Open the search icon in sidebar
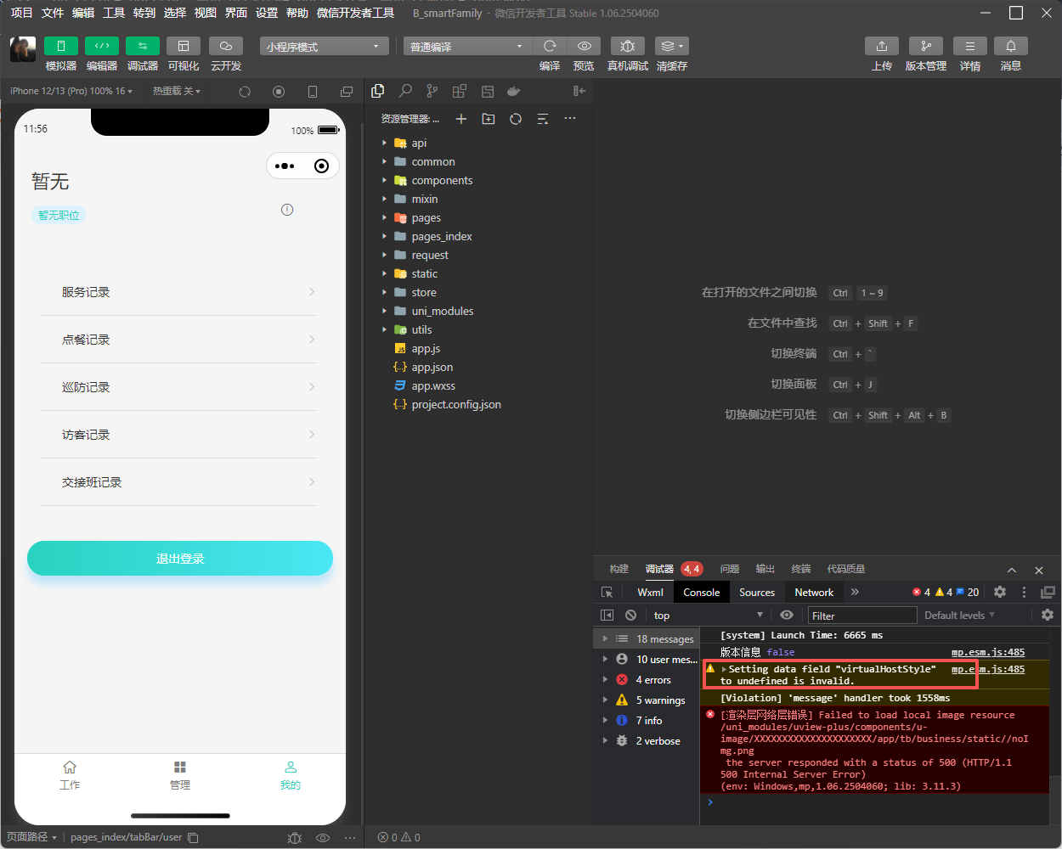 click(x=405, y=91)
